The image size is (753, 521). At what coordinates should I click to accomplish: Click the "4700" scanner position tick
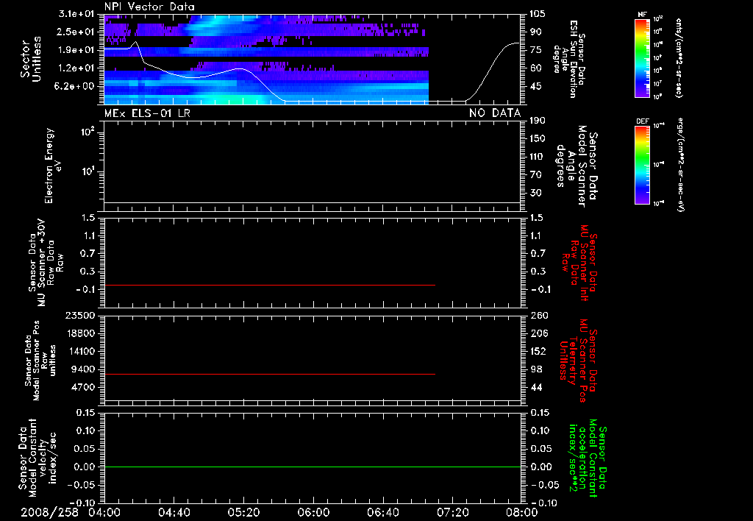82,387
